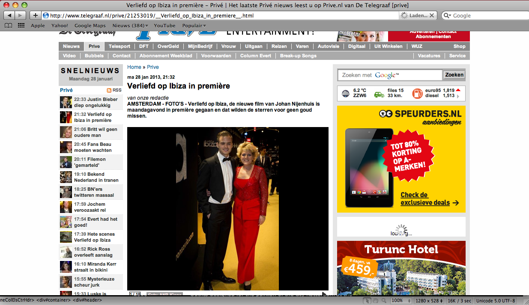Open the Yahoo! bookmark
Screen dimensions: 529x305
coord(60,26)
